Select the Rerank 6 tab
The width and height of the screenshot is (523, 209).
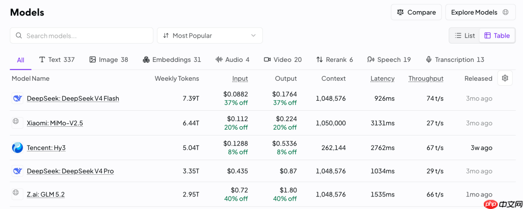(x=335, y=60)
